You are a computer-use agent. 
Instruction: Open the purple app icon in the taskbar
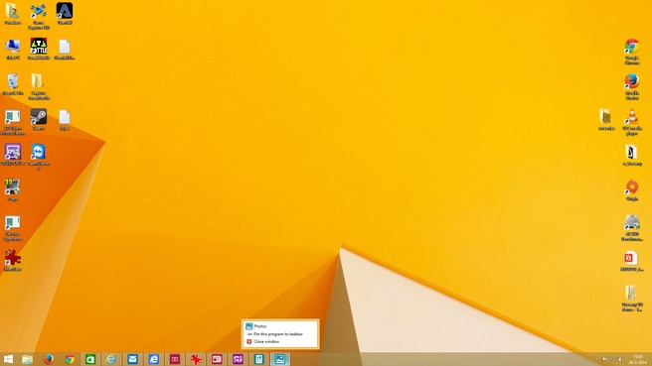[x=238, y=359]
